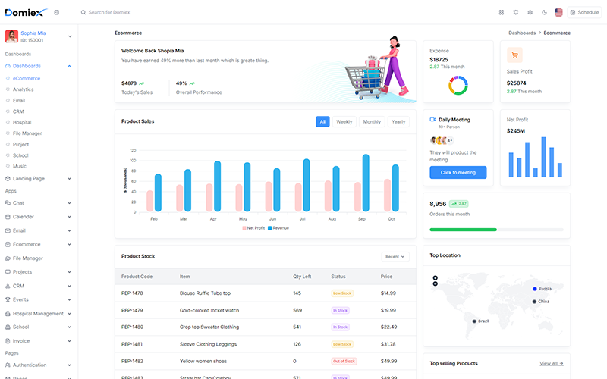This screenshot has height=379, width=607.
Task: Click Calender sidebar icon
Action: (x=8, y=217)
